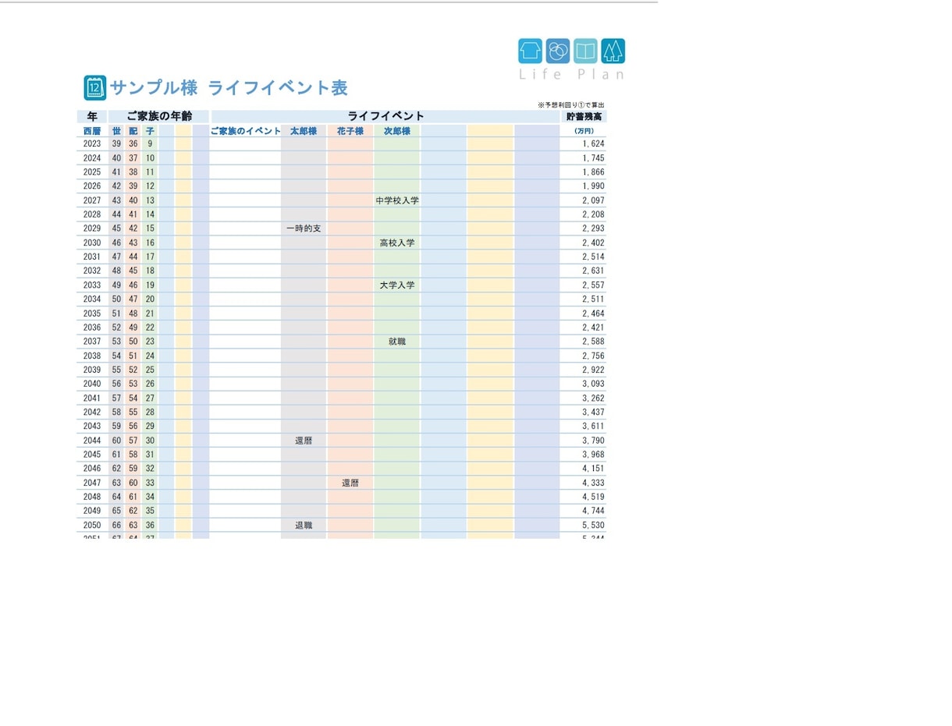Click householder age 66 in 2050 row
The height and width of the screenshot is (726, 952).
pyautogui.click(x=116, y=526)
